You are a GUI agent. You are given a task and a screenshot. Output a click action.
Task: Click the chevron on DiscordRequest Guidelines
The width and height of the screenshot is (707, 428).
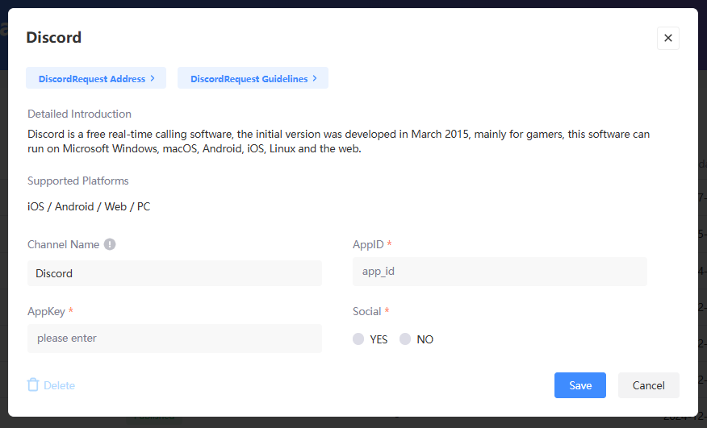315,78
